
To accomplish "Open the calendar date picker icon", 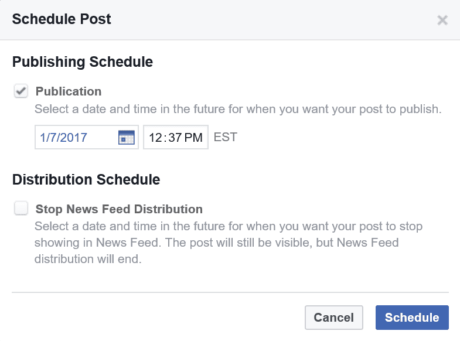I will [x=127, y=137].
